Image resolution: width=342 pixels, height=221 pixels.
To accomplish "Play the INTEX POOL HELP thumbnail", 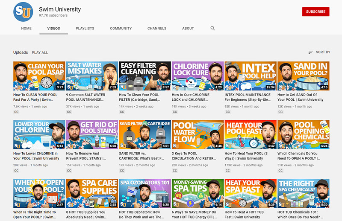I will pyautogui.click(x=251, y=76).
